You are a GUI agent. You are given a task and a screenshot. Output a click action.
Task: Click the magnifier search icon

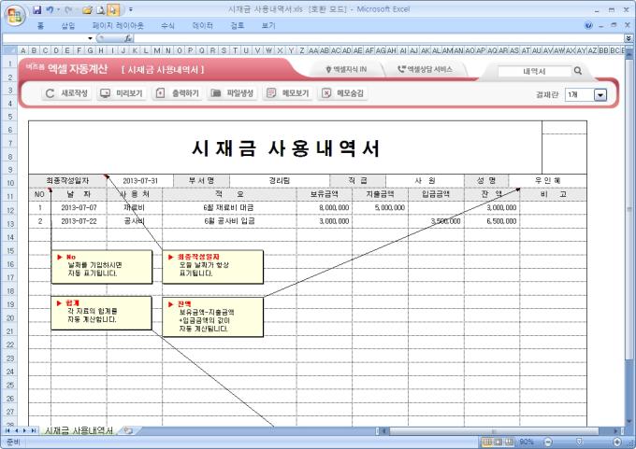click(x=578, y=71)
